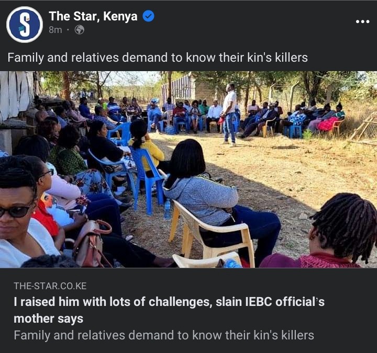Click the word 'mother says' in headline
Viewport: 377px width, 353px height.
(x=49, y=318)
